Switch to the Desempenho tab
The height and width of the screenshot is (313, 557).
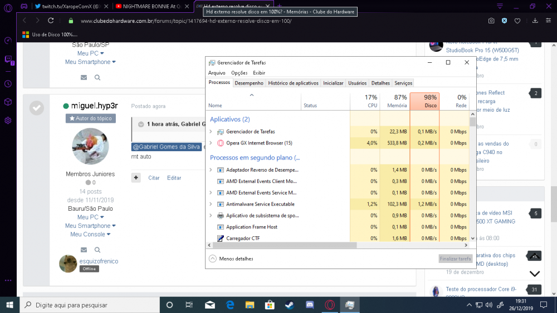click(249, 83)
